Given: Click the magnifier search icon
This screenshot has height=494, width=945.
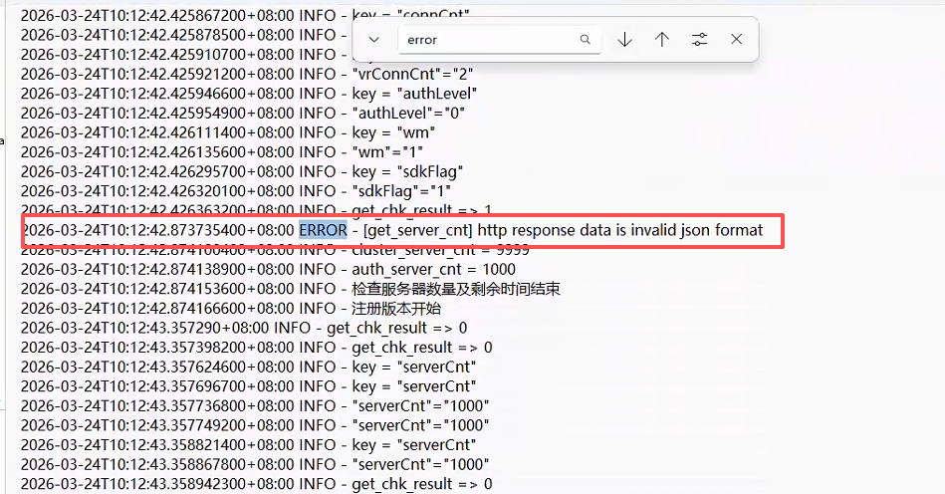Looking at the screenshot, I should (x=586, y=40).
